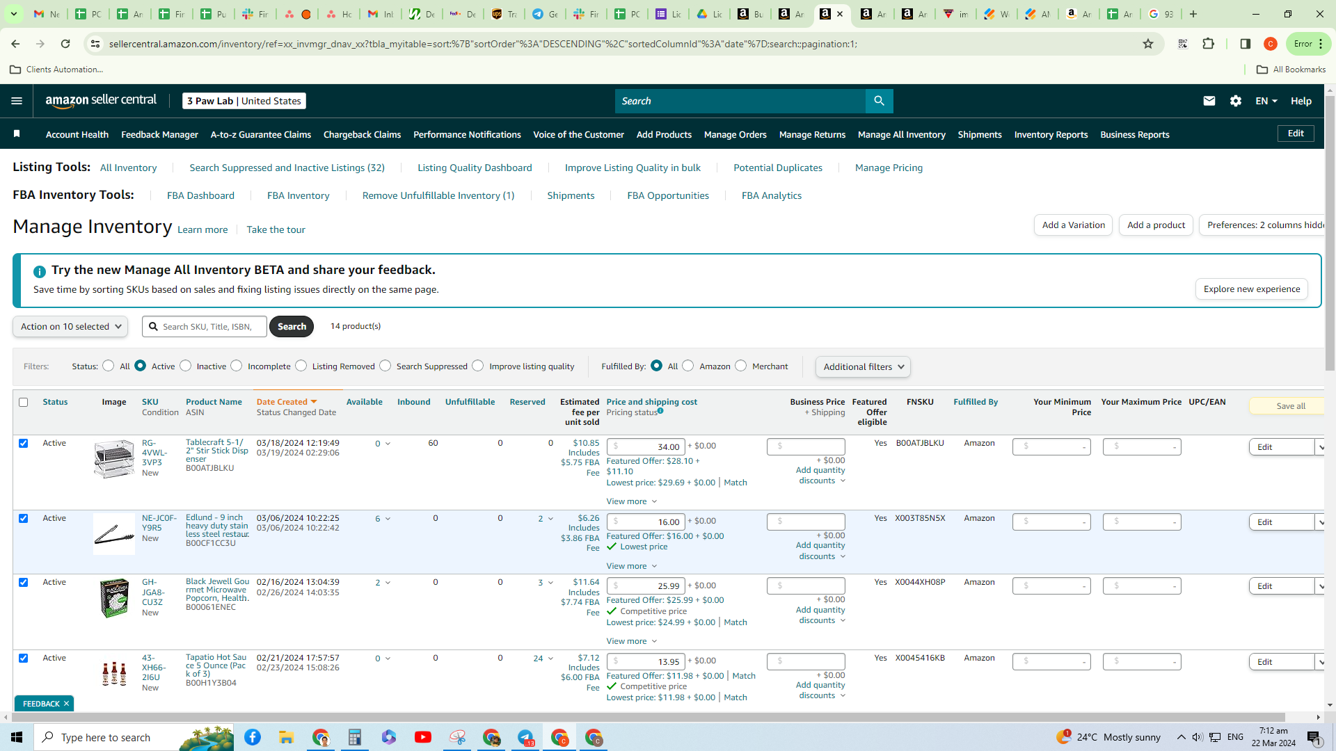Click Take the tour link
The image size is (1336, 751).
click(276, 229)
